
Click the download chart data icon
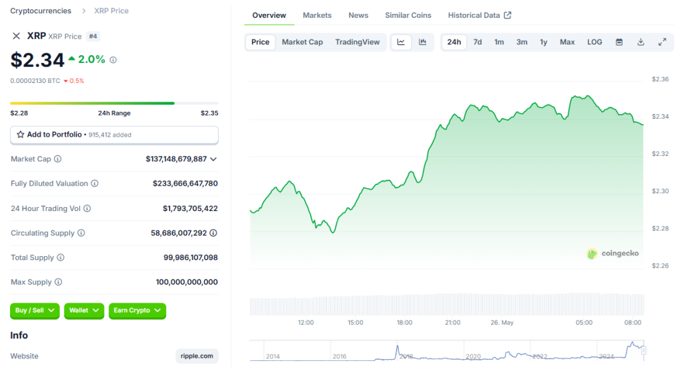click(x=640, y=42)
